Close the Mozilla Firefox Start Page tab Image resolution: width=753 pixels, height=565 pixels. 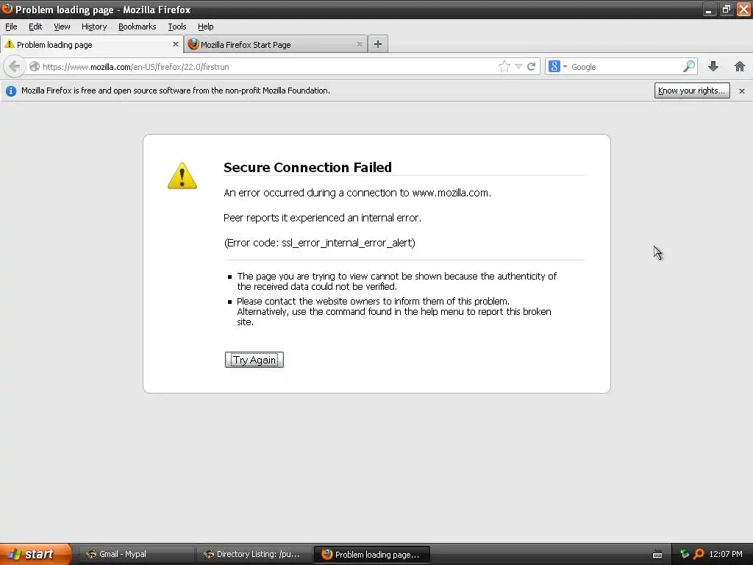[x=359, y=44]
